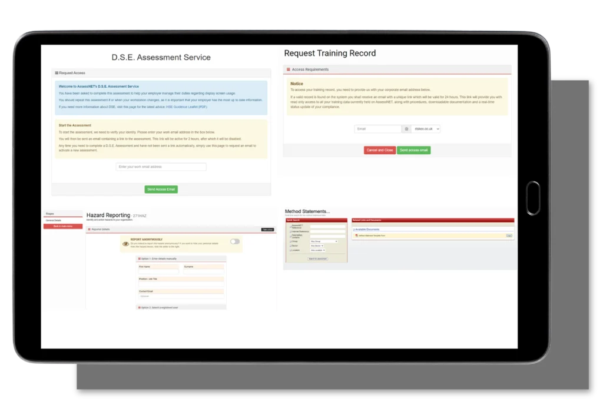Click the PDF icon for Method Statement Template
603x405 pixels.
pyautogui.click(x=356, y=235)
